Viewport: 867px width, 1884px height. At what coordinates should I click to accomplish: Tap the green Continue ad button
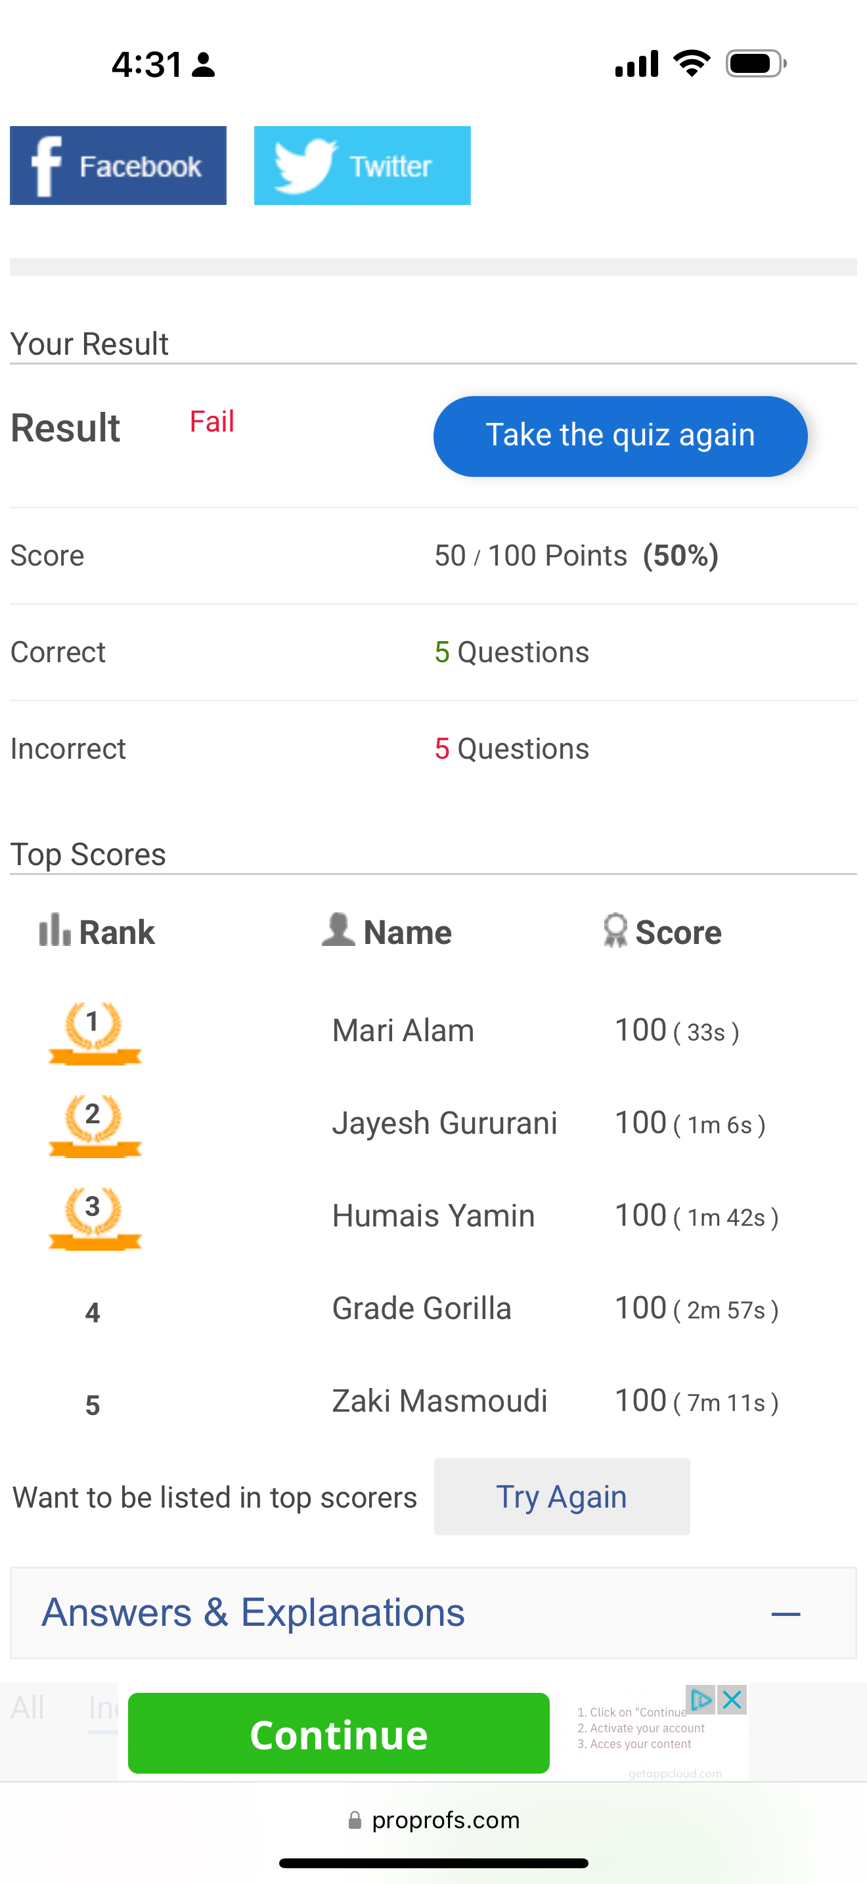coord(338,1734)
